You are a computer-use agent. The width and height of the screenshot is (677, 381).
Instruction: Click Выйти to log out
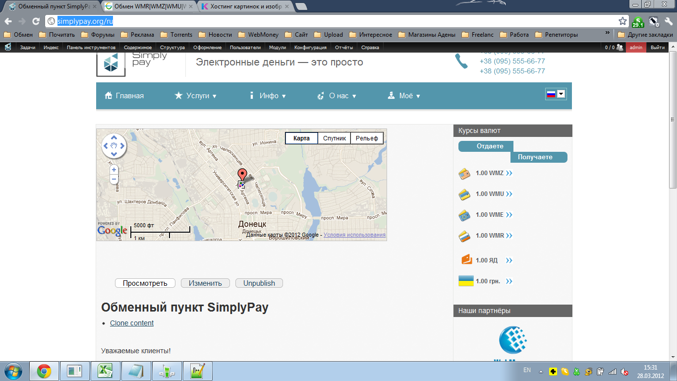pyautogui.click(x=658, y=48)
